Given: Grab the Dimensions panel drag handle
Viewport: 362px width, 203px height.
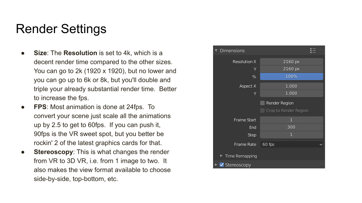Looking at the screenshot, I should coord(322,51).
